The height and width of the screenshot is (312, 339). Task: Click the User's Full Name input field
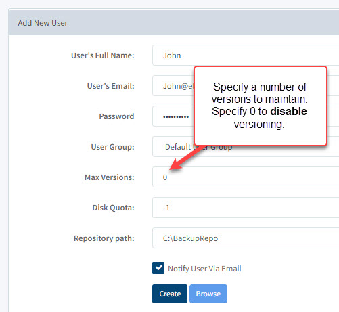[x=246, y=55]
